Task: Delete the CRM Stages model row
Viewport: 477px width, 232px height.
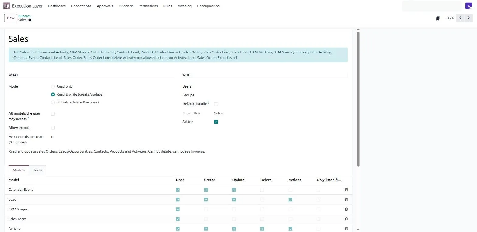Action: click(346, 209)
